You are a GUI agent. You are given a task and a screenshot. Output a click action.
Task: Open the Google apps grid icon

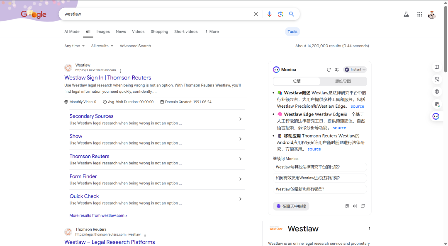pyautogui.click(x=419, y=14)
